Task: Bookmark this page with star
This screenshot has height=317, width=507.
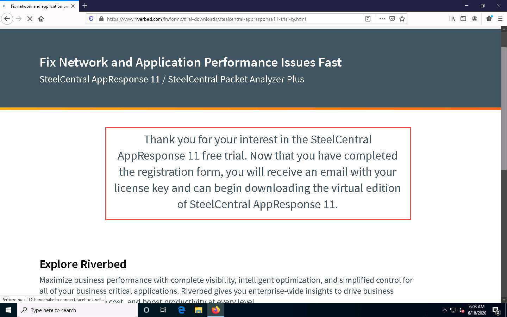Action: tap(402, 19)
